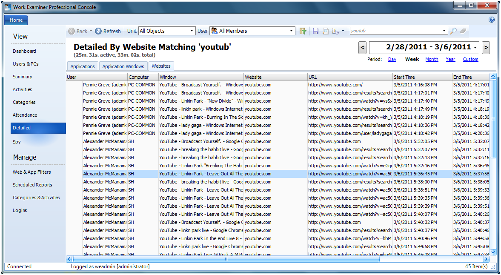Viewport: 501px width, 275px height.
Task: Select the Week period
Action: point(412,60)
